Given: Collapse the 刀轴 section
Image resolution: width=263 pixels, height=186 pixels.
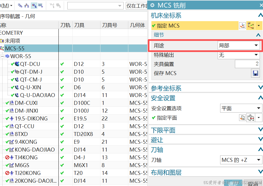Looking at the screenshot, I should click(260, 149).
